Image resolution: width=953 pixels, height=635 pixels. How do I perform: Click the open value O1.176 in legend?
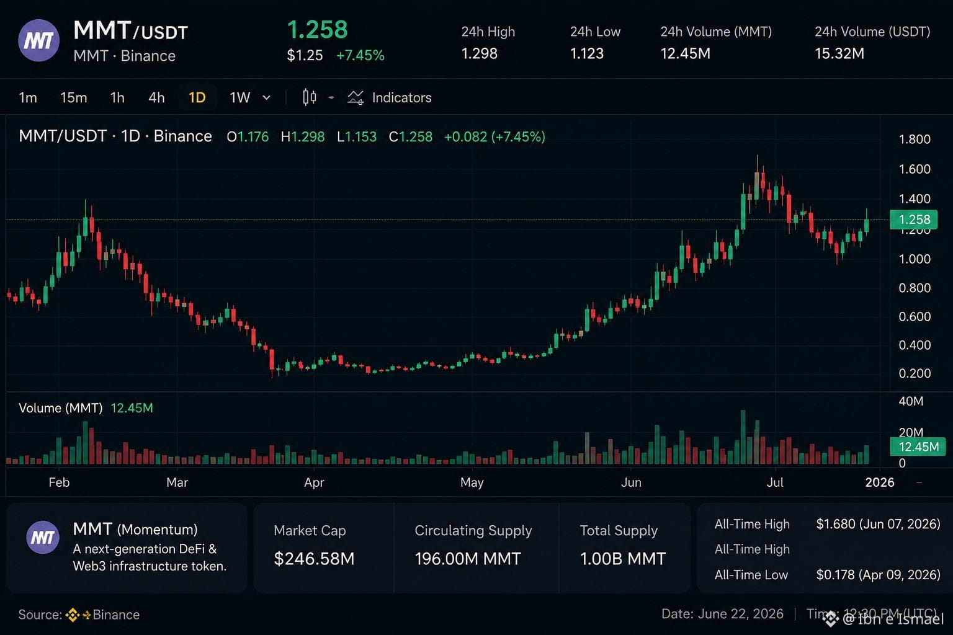tap(248, 136)
